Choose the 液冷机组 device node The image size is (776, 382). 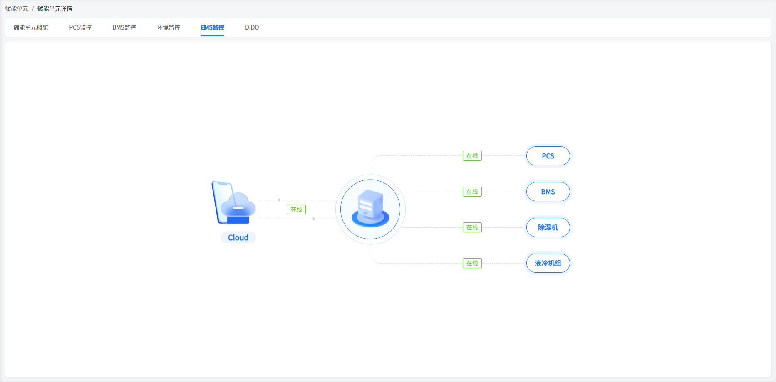tap(548, 263)
